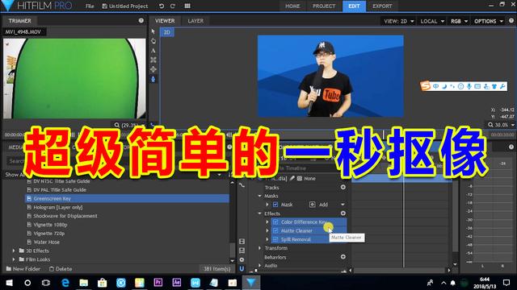Collapse the Masks section
The image size is (517, 290).
point(260,196)
